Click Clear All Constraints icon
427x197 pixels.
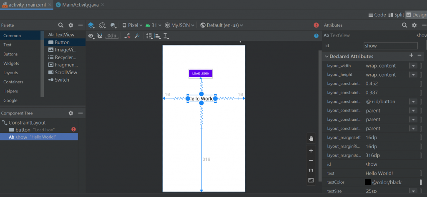coord(127,36)
